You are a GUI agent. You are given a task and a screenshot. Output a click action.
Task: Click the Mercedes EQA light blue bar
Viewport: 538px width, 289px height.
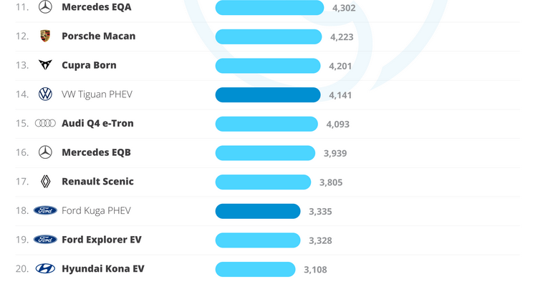pyautogui.click(x=269, y=7)
